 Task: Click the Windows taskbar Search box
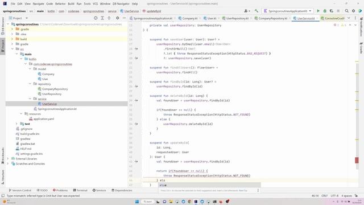[x=148, y=202]
